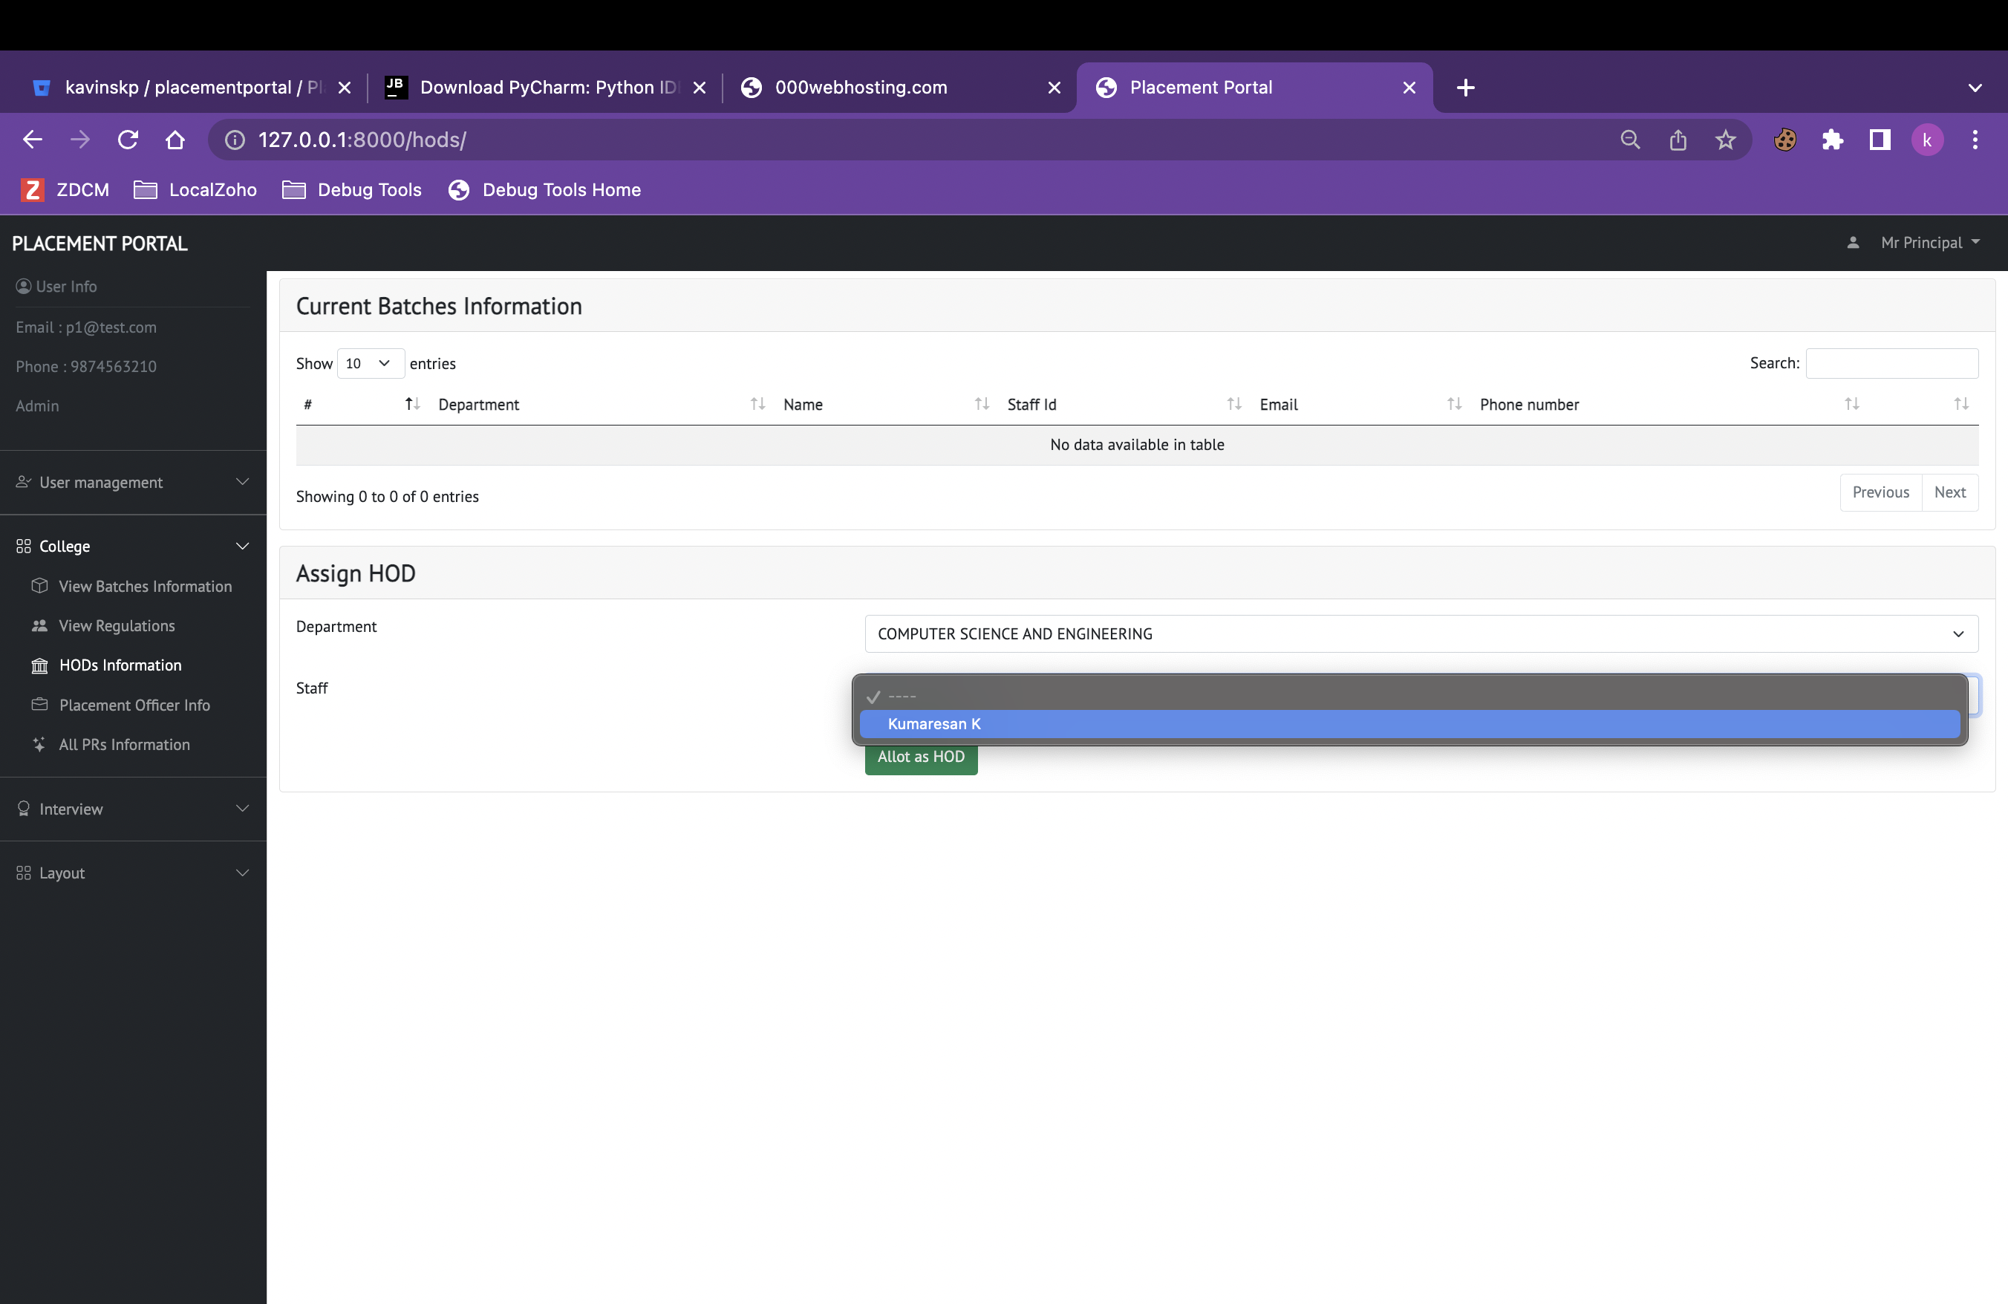Switch to kavinskp placementportal tab

(190, 88)
